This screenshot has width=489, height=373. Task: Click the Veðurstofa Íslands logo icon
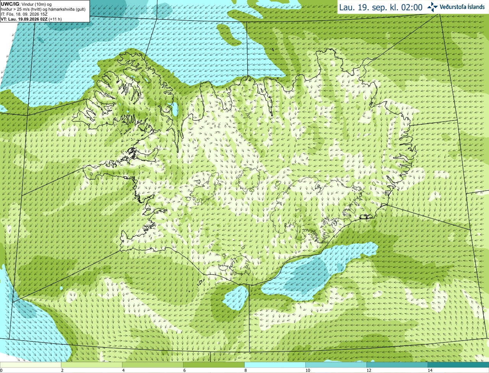(x=432, y=7)
